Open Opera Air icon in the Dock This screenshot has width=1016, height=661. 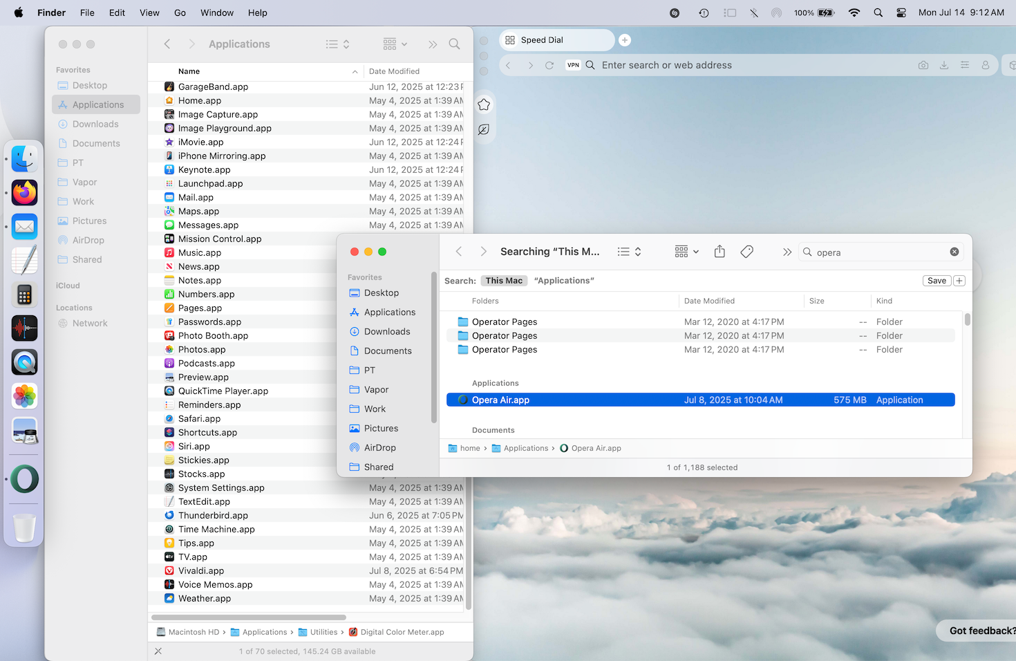[x=25, y=478]
